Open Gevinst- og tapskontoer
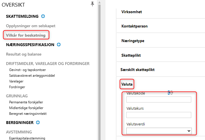205x140 pixels. pos(27,70)
